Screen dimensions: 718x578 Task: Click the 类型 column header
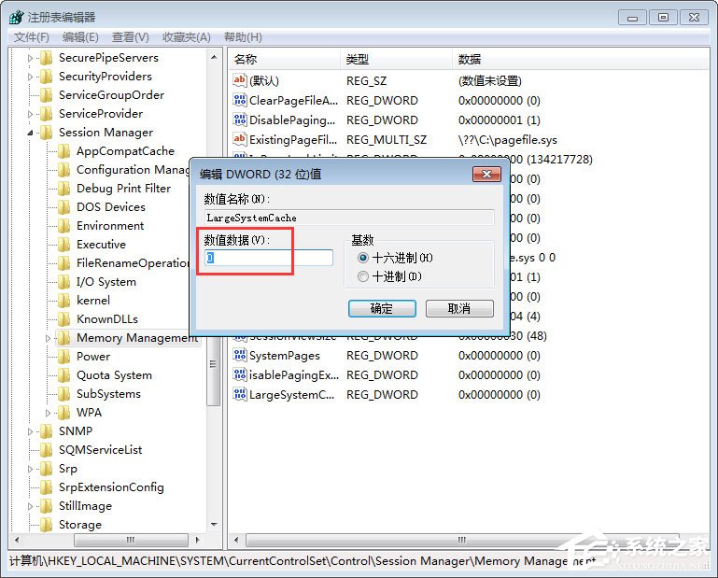click(x=396, y=59)
